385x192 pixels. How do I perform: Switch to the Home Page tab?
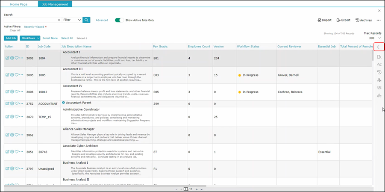(x=19, y=4)
